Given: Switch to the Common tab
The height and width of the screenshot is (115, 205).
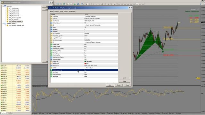Looking at the screenshot, I should (x=56, y=11).
